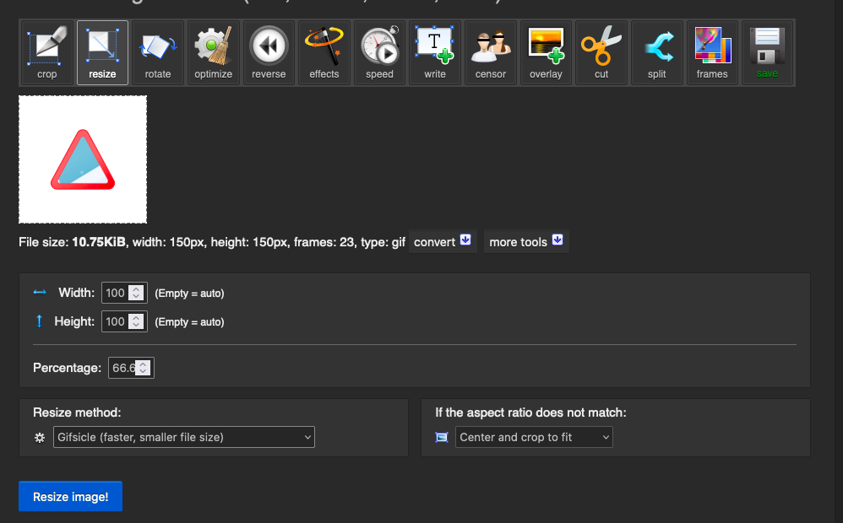
Task: Click the Percentage input field
Action: coord(131,368)
